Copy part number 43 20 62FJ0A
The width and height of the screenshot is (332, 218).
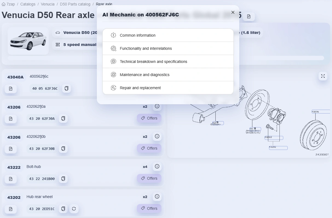click(x=63, y=118)
